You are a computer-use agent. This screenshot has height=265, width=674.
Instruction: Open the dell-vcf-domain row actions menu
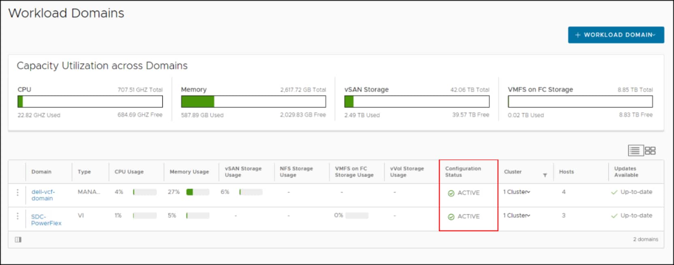(x=17, y=193)
